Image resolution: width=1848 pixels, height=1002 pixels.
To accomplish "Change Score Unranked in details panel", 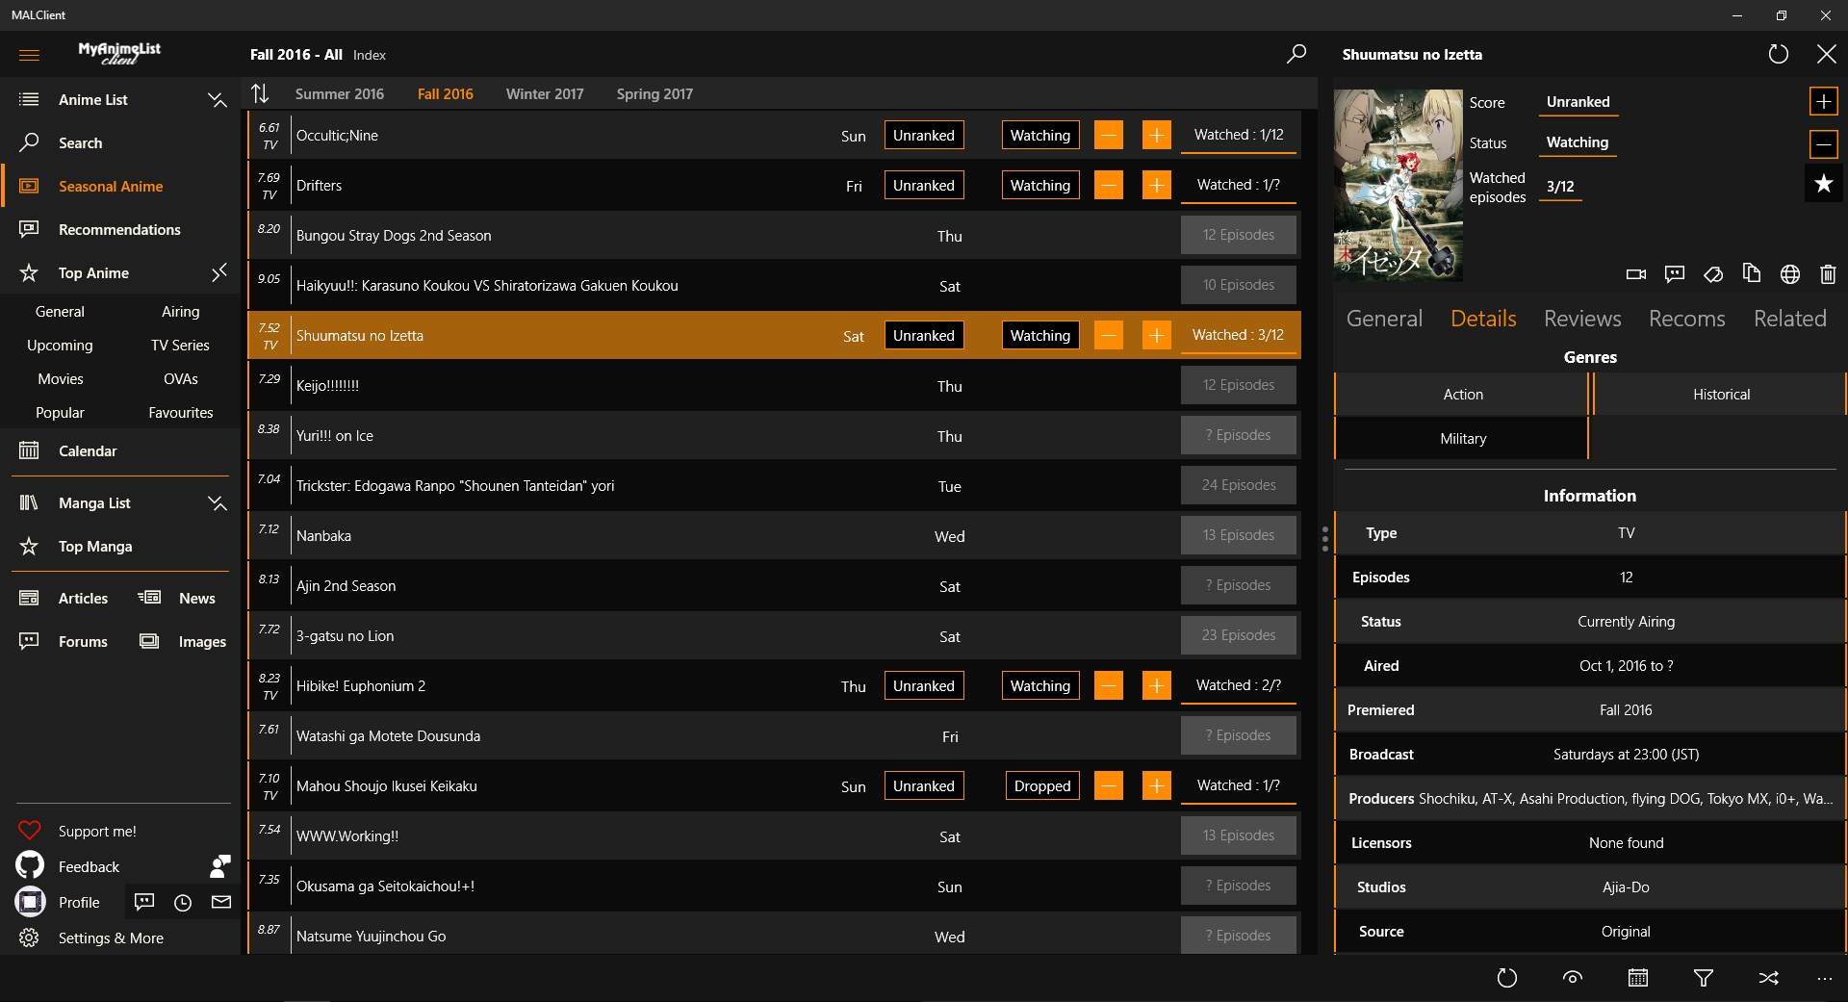I will coord(1578,102).
